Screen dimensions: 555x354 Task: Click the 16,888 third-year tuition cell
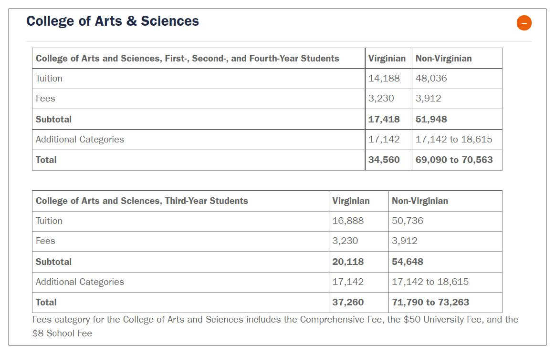(348, 221)
